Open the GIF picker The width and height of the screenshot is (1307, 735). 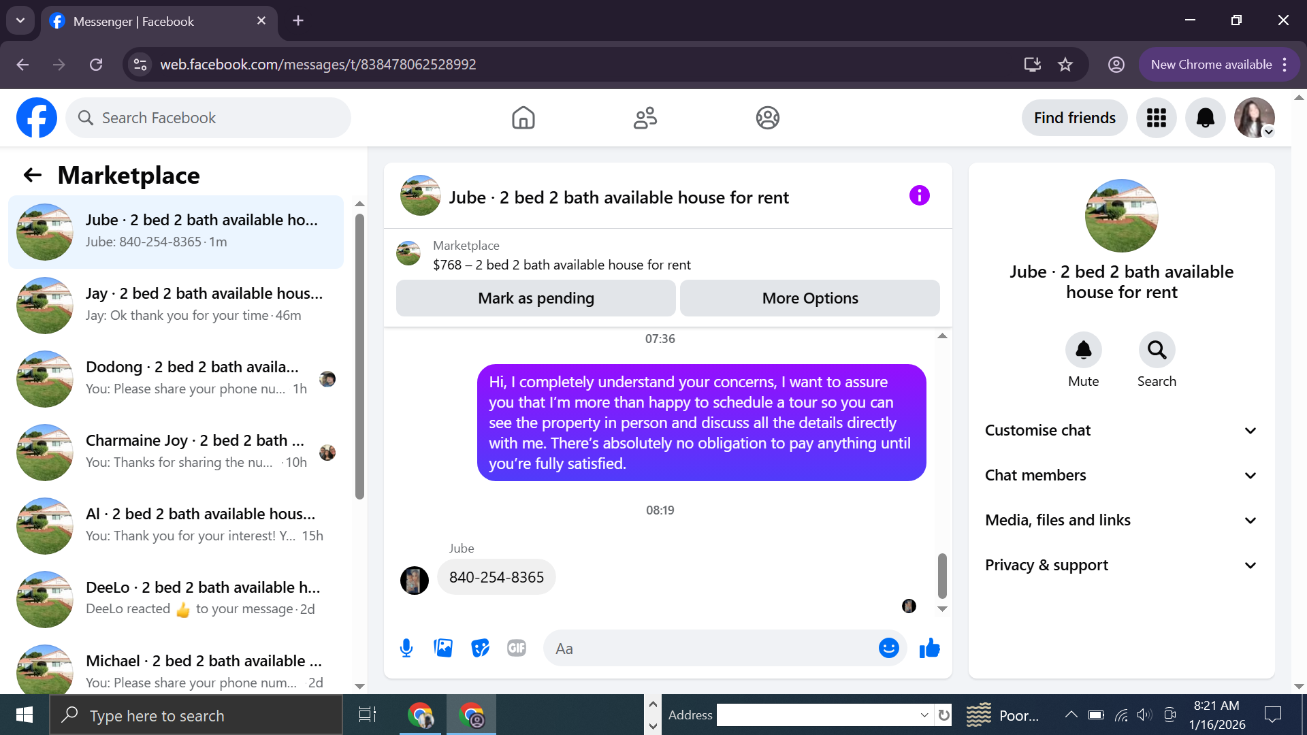(517, 648)
